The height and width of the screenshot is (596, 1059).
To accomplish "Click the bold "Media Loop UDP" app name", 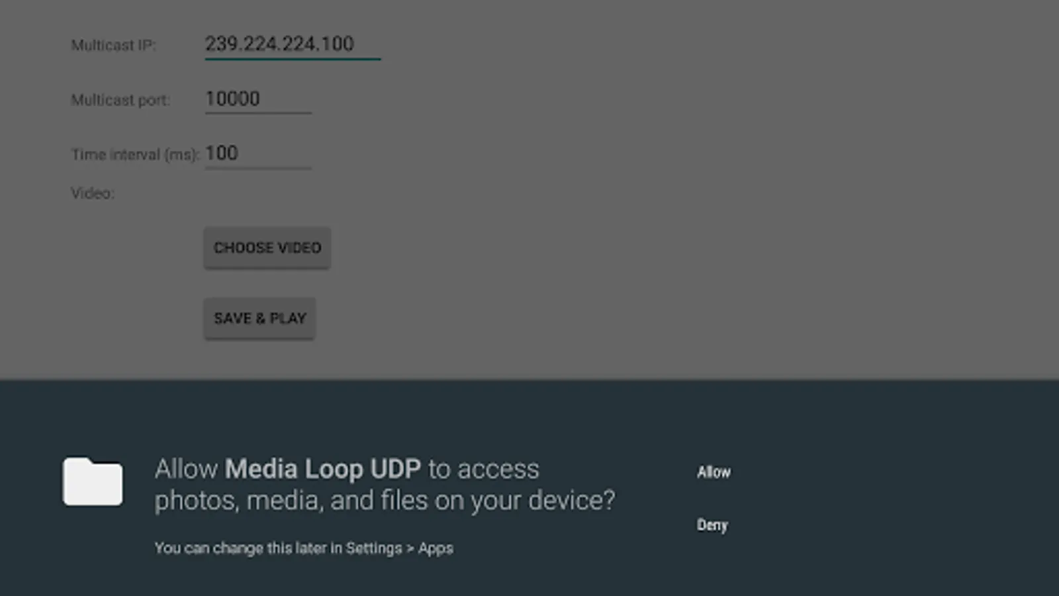I will tap(322, 469).
